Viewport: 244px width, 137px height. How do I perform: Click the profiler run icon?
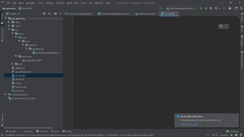click(216, 8)
